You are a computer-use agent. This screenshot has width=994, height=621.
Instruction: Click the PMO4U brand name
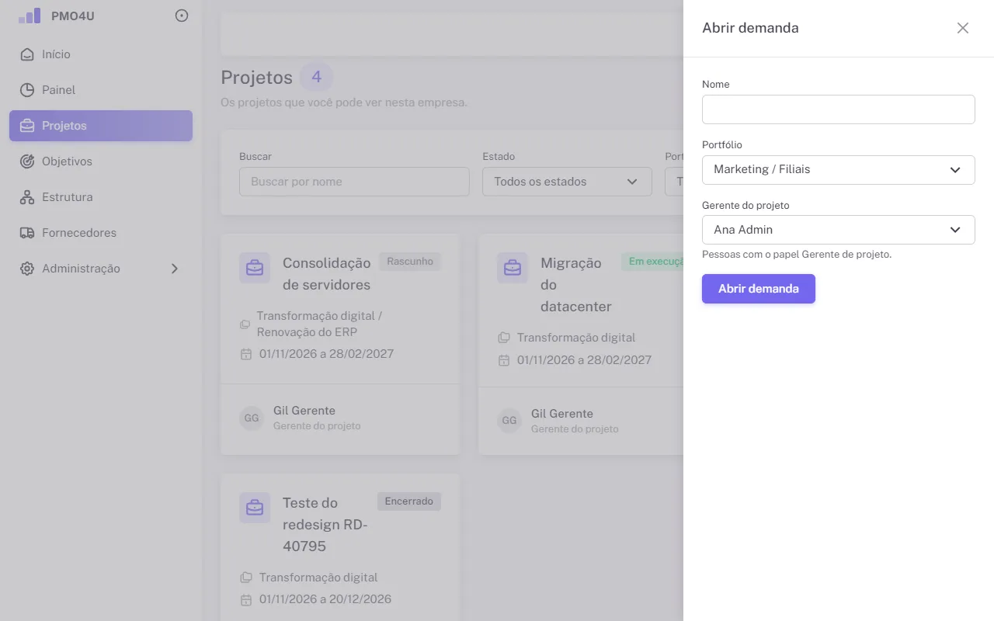[x=73, y=16]
